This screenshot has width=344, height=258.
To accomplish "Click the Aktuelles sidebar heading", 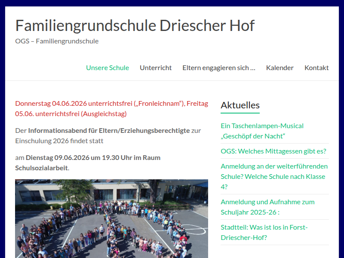I will [240, 105].
